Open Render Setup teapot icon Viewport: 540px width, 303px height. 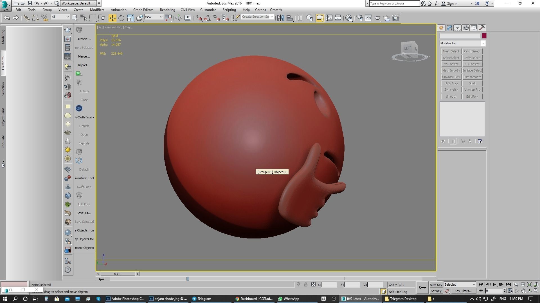[359, 18]
